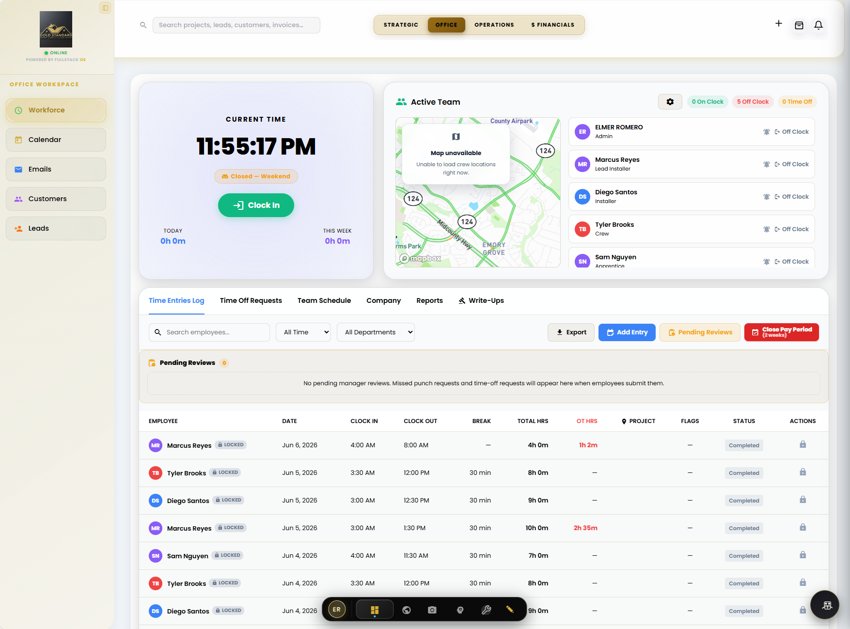Sort by the EMPLOYEE column header
850x629 pixels.
[163, 421]
